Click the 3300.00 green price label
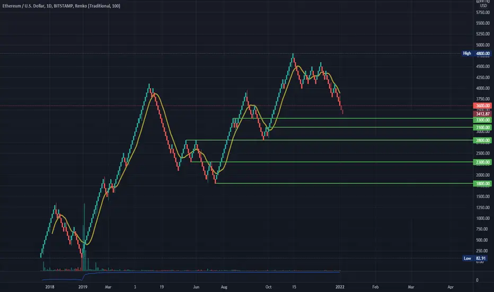The width and height of the screenshot is (494, 292). 482,120
